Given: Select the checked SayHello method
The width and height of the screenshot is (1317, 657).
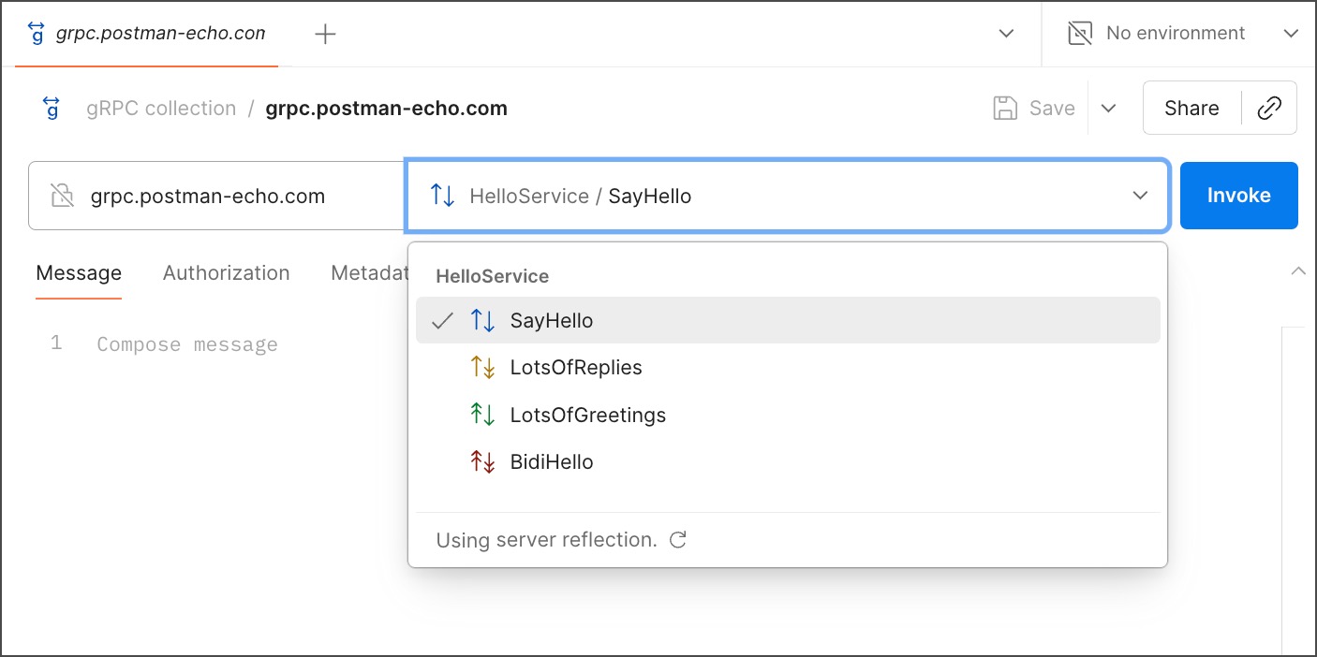Looking at the screenshot, I should (x=552, y=321).
